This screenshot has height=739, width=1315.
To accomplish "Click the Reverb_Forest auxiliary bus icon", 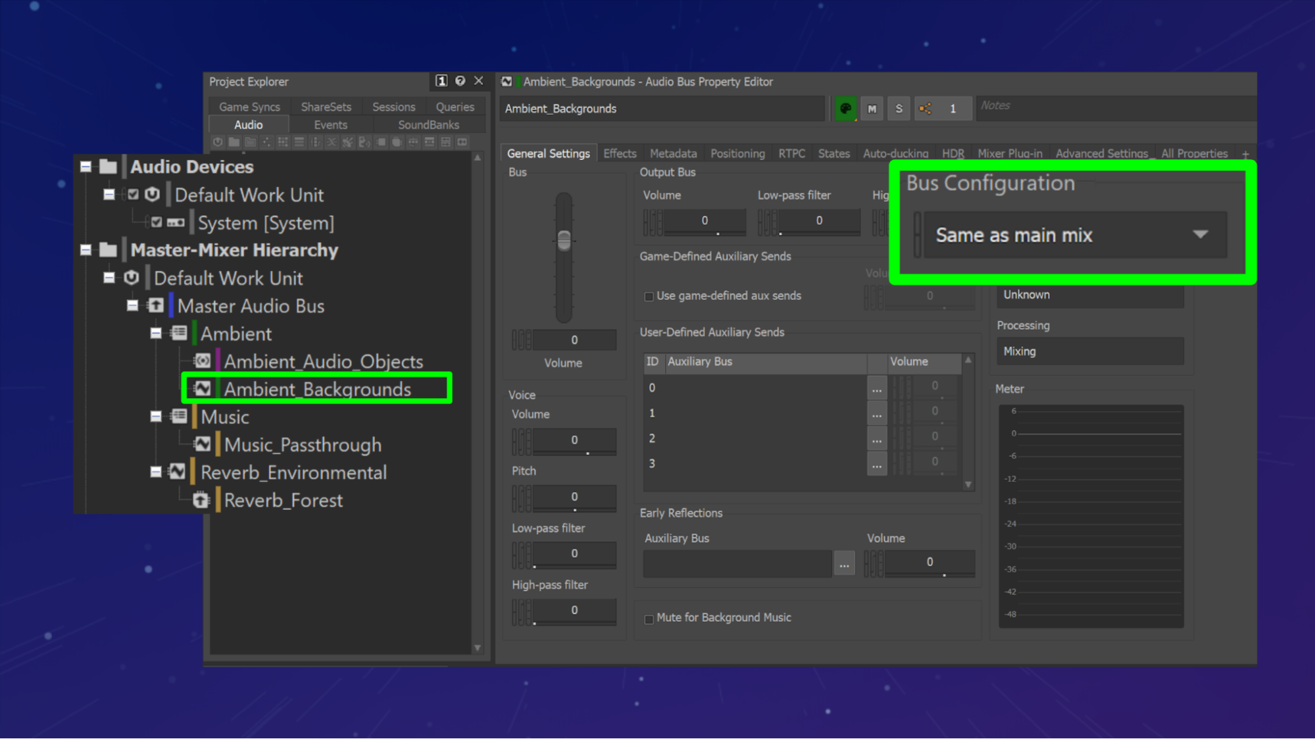I will click(202, 500).
